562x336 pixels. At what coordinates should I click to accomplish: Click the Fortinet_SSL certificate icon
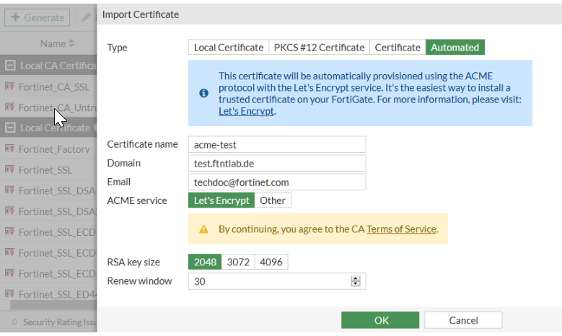10,170
